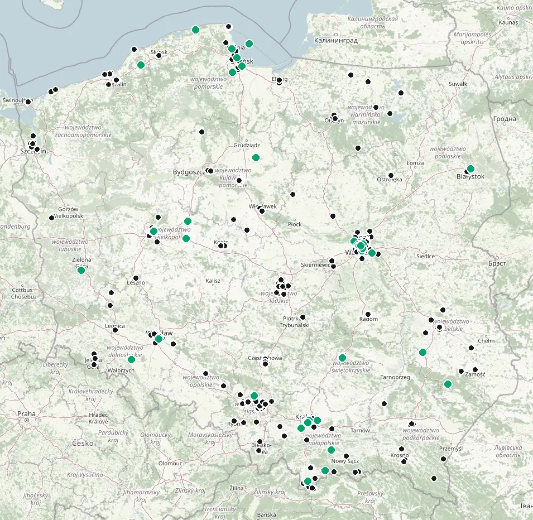This screenshot has height=520, width=533.
Task: Open black coastal marker northwest of Słupsk
Action: [135, 49]
